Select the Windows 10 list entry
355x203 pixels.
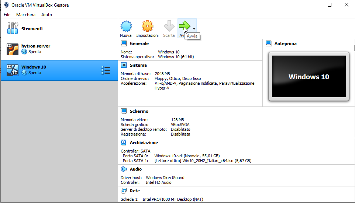point(59,70)
